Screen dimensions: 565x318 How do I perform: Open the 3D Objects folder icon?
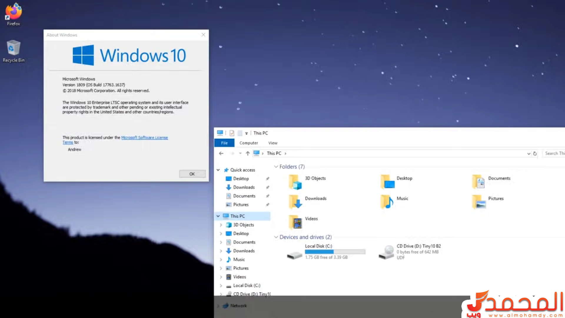pos(295,182)
